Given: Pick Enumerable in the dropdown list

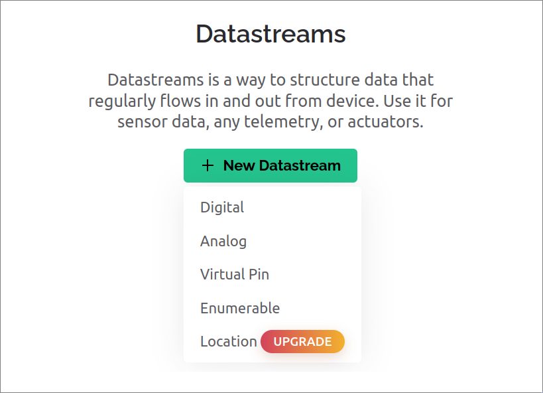Looking at the screenshot, I should click(240, 308).
